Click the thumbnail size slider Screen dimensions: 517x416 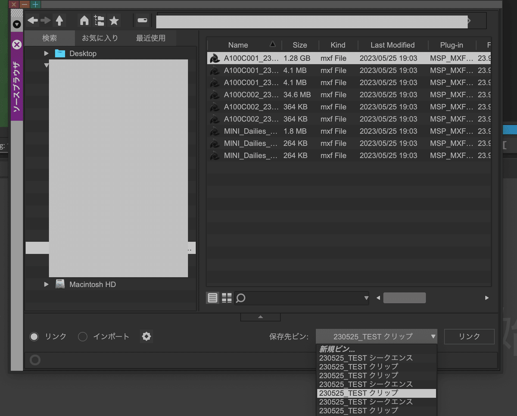pos(404,297)
